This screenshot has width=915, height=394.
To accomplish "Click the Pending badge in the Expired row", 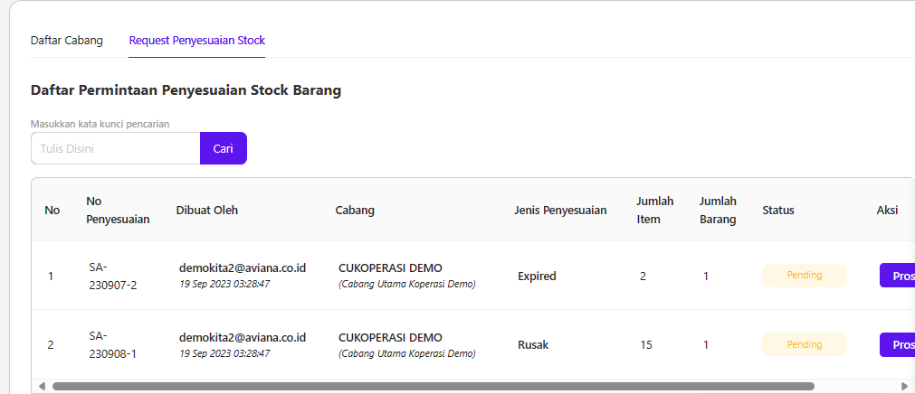I will coord(804,276).
